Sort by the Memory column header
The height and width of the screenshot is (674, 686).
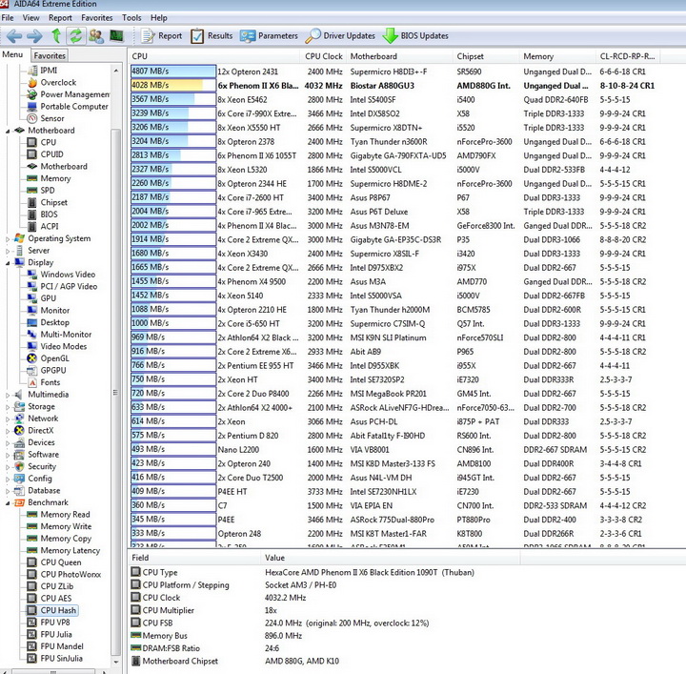[x=557, y=56]
